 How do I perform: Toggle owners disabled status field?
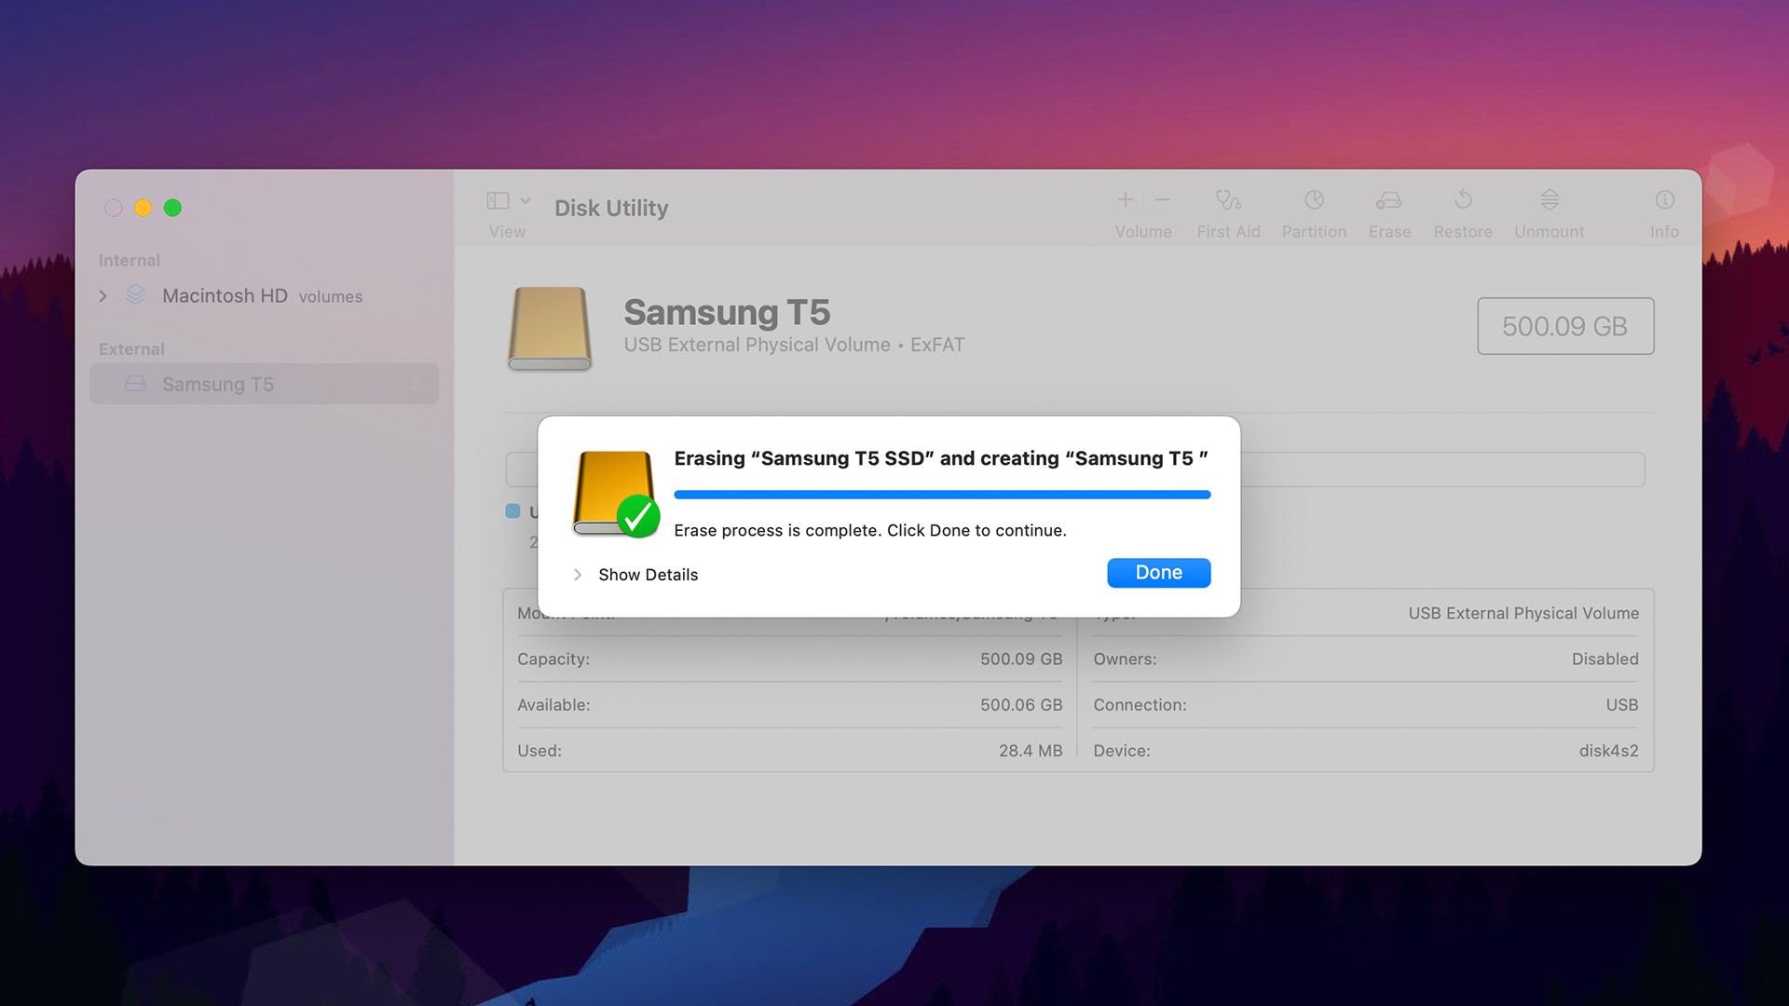click(x=1608, y=659)
